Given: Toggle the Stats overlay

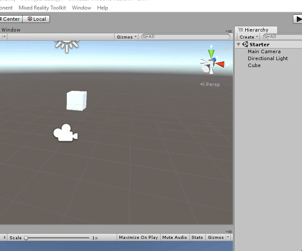Looking at the screenshot, I should 197,238.
